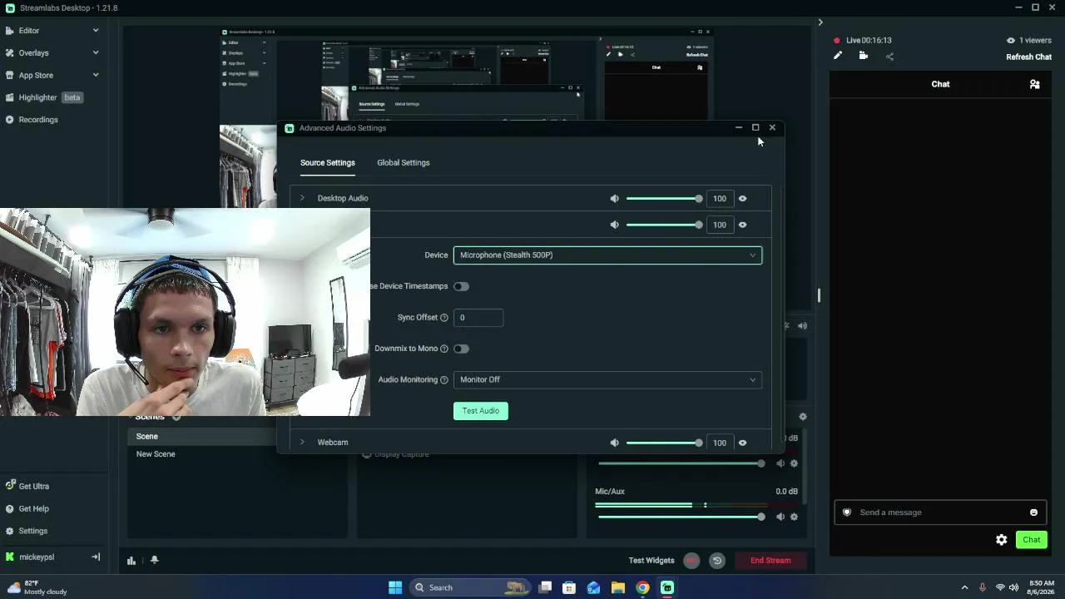The width and height of the screenshot is (1065, 599).
Task: Open chat settings gear next to Chat button
Action: point(1002,540)
